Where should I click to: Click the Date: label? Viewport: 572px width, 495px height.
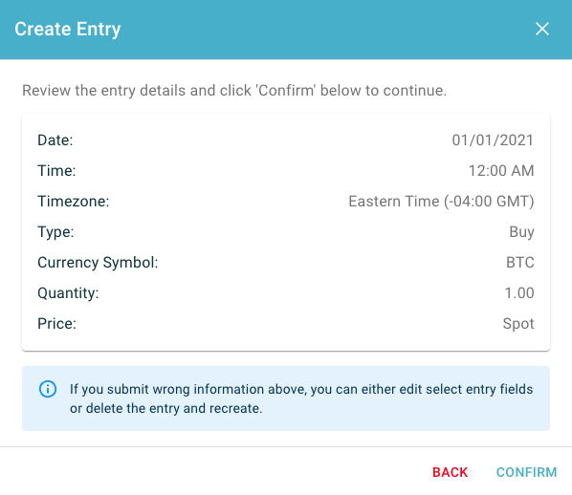click(55, 140)
